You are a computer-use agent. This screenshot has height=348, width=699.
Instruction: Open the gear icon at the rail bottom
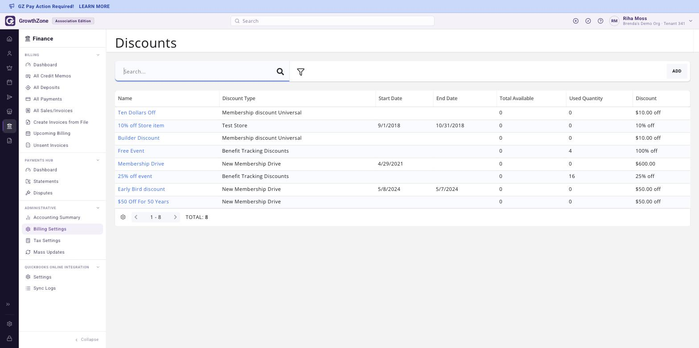[9, 324]
